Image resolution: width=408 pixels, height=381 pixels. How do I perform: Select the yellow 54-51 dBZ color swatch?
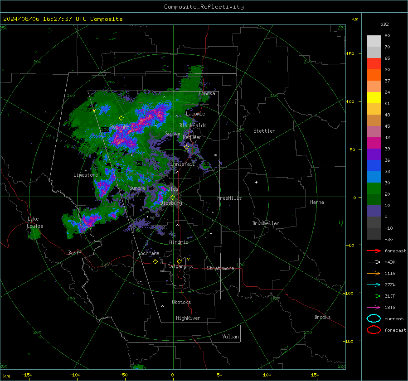coord(374,98)
